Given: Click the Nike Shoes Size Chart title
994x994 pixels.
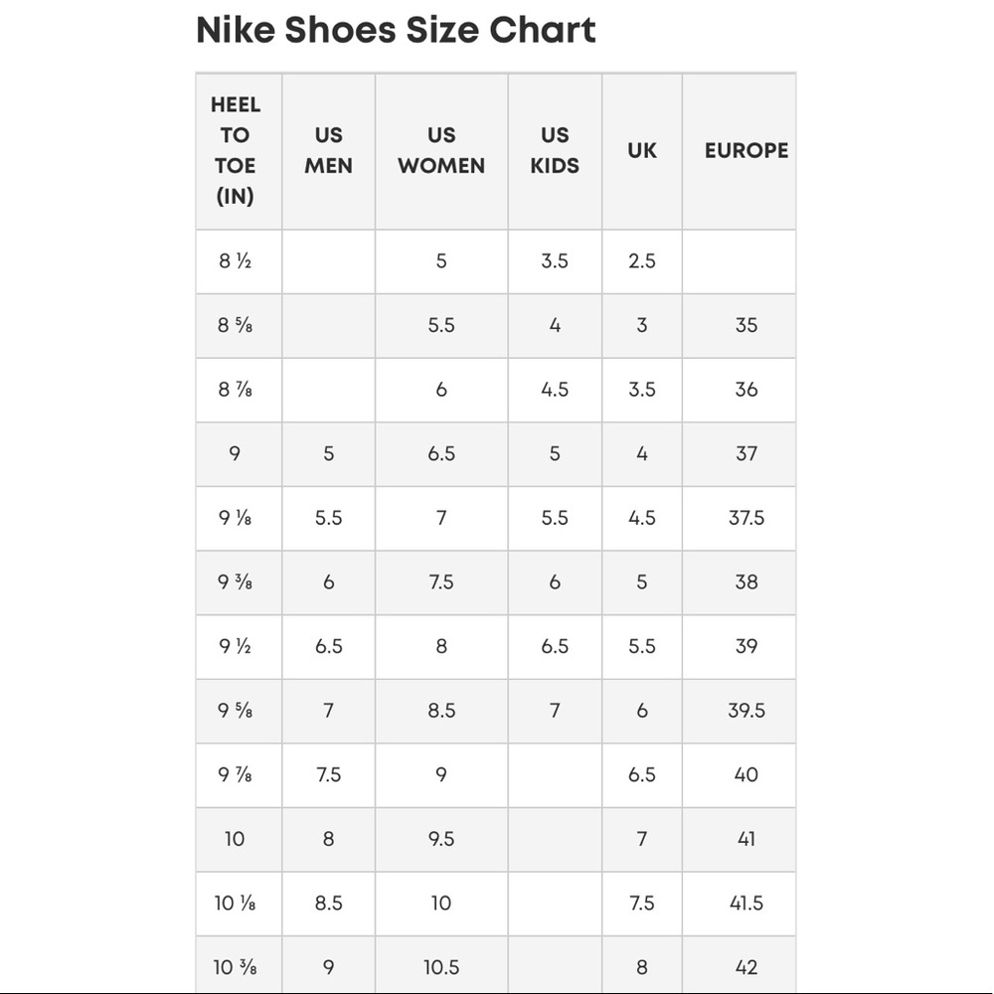Looking at the screenshot, I should click(x=396, y=30).
